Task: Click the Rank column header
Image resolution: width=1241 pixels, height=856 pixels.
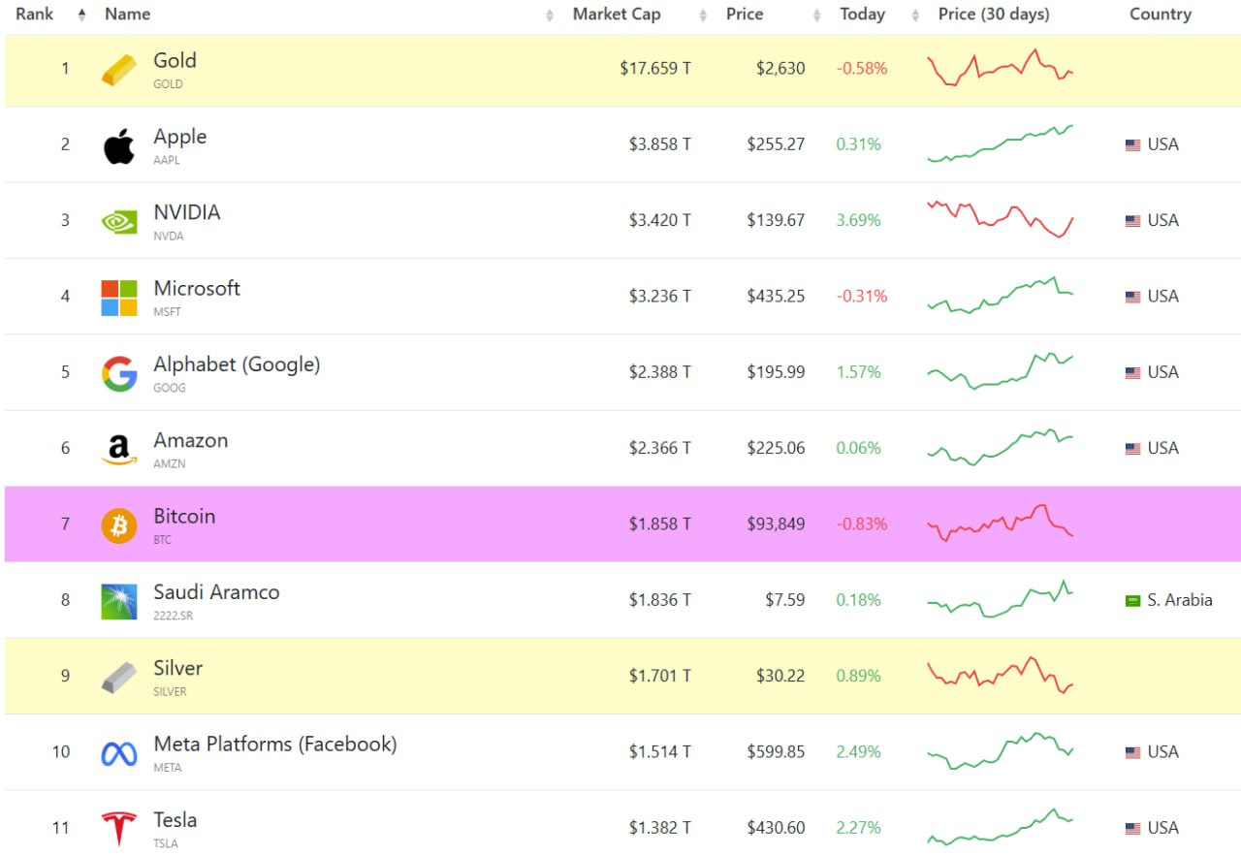Action: tap(34, 15)
